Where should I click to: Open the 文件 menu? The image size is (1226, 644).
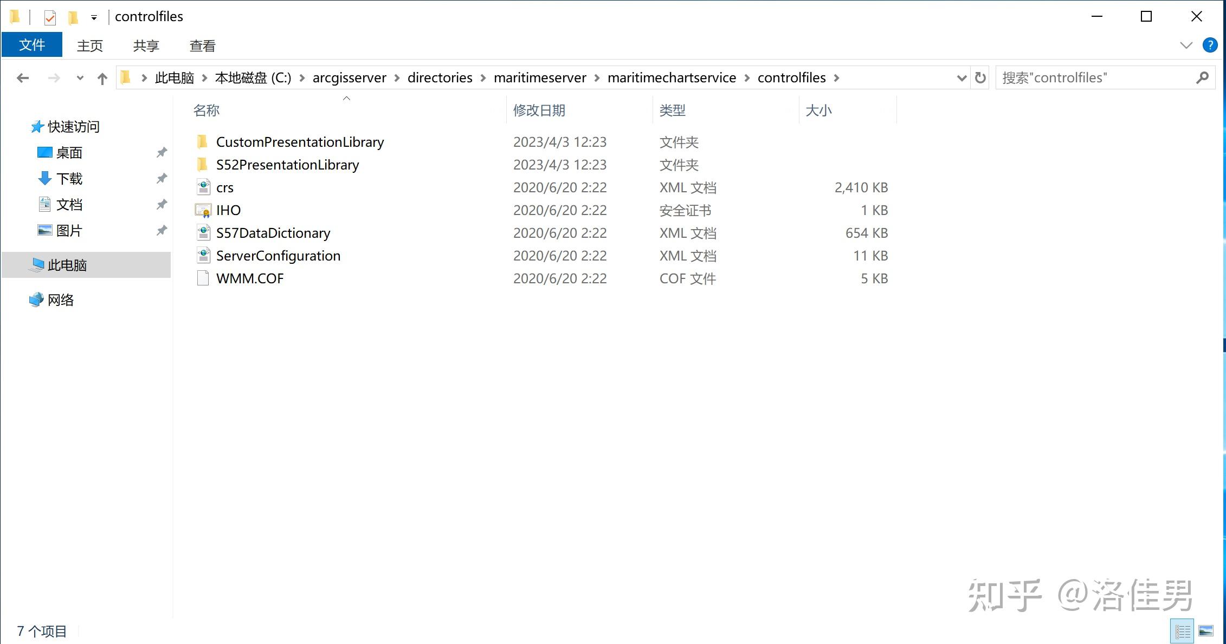click(33, 45)
